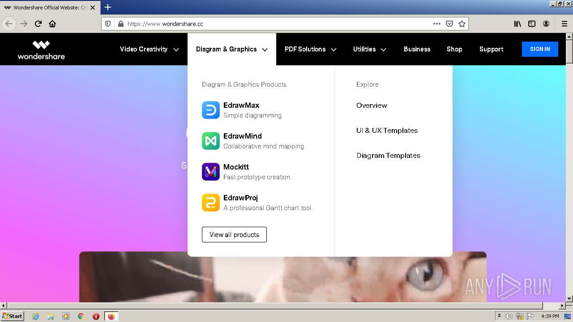Click the clock showing 4:39 PM
Viewport: 573px width, 322px height.
pyautogui.click(x=550, y=316)
